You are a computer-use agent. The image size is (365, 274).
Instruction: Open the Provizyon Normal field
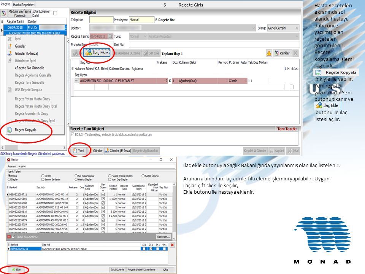(x=141, y=20)
